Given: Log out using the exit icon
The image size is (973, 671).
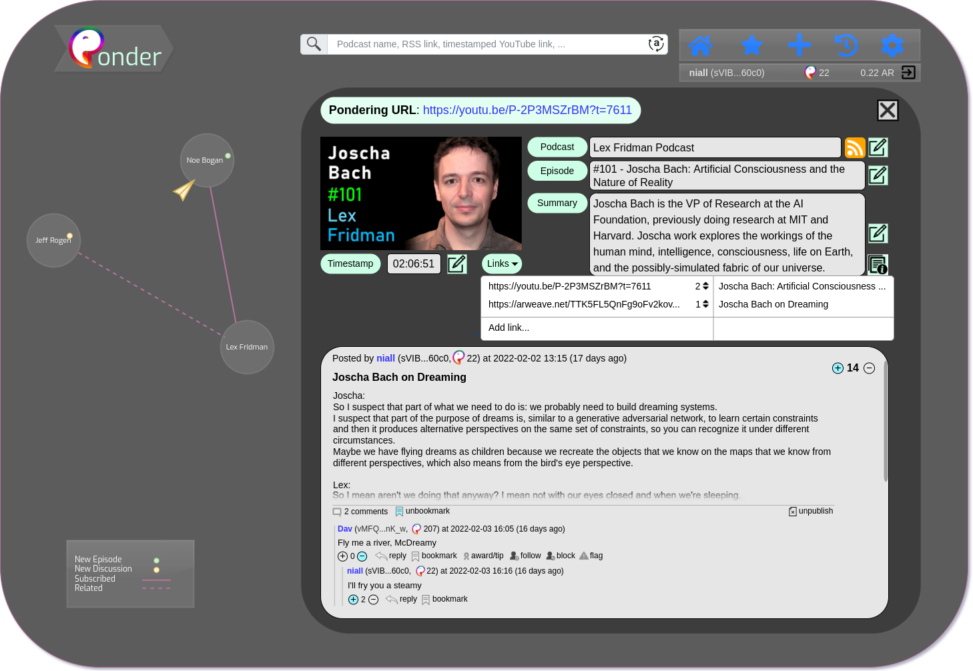Looking at the screenshot, I should pos(908,73).
